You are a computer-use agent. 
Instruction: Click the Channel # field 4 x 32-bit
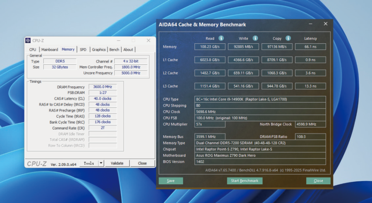click(131, 61)
